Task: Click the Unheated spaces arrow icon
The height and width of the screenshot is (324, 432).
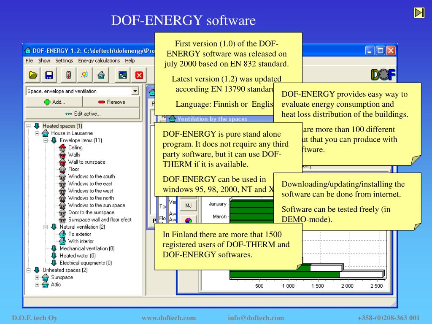Action: (x=37, y=270)
